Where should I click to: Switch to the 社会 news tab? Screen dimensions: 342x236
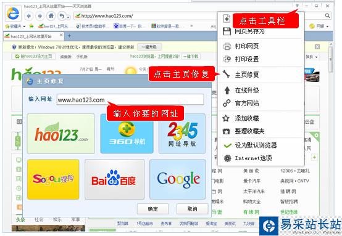39,219
